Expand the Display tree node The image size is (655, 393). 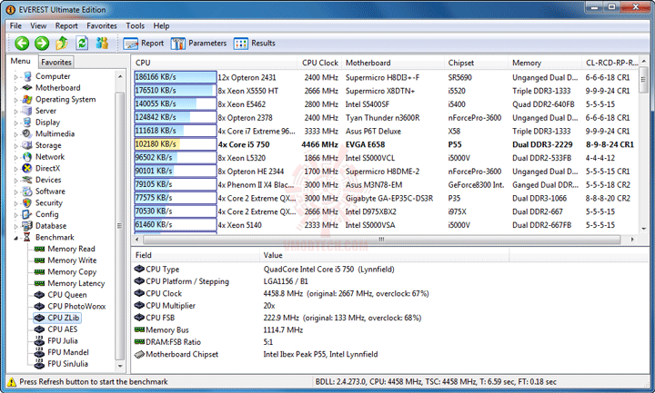coord(15,123)
